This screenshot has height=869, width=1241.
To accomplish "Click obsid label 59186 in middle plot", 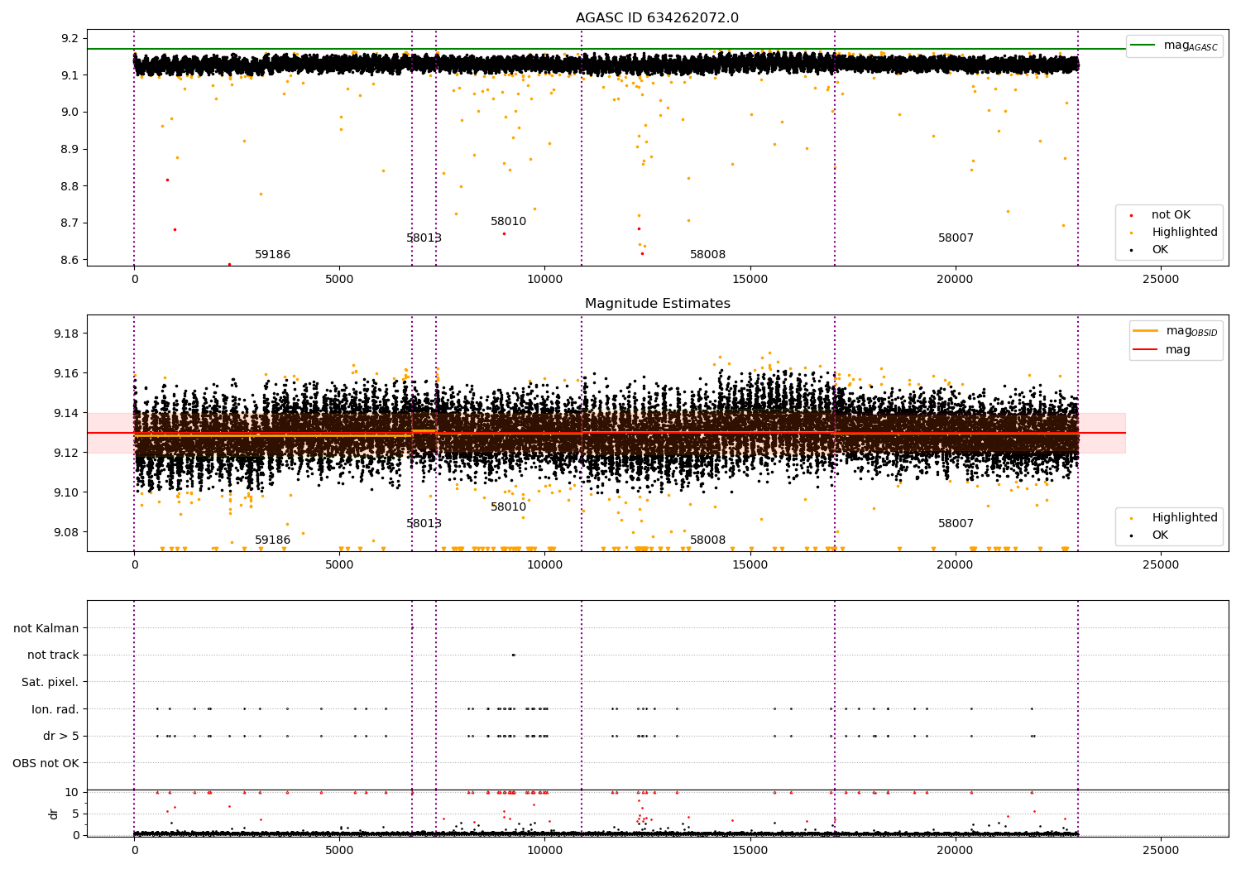I will [x=272, y=540].
